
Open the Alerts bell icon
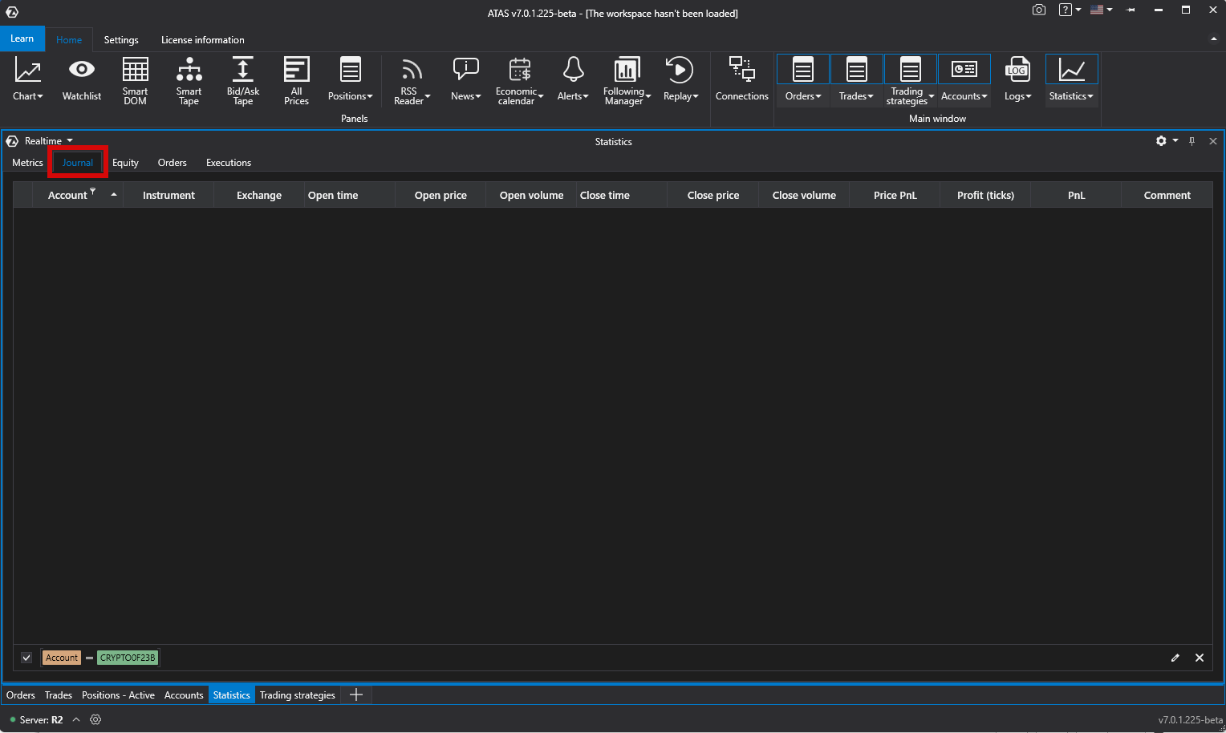tap(573, 70)
